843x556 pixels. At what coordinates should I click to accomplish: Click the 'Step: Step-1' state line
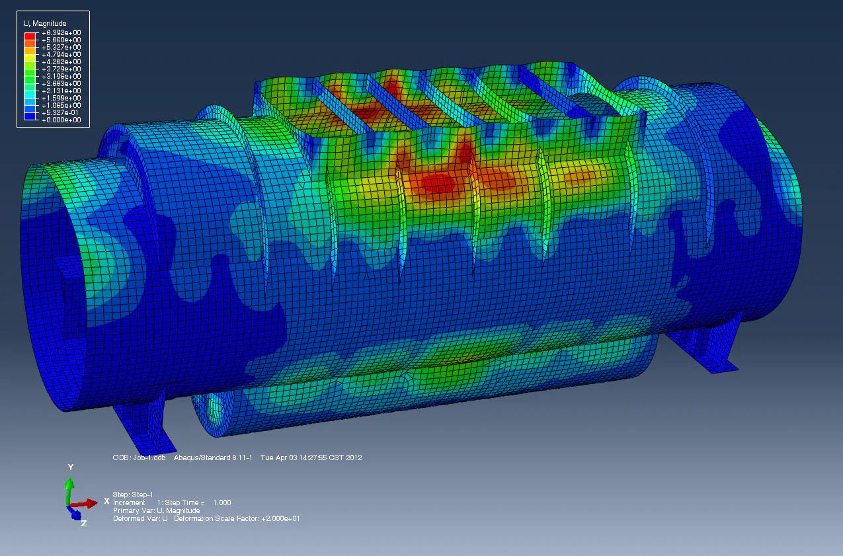click(133, 495)
